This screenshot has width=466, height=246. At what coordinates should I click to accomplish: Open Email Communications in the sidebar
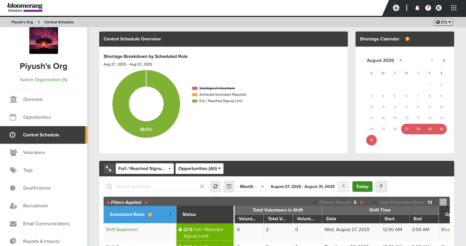[x=46, y=224]
